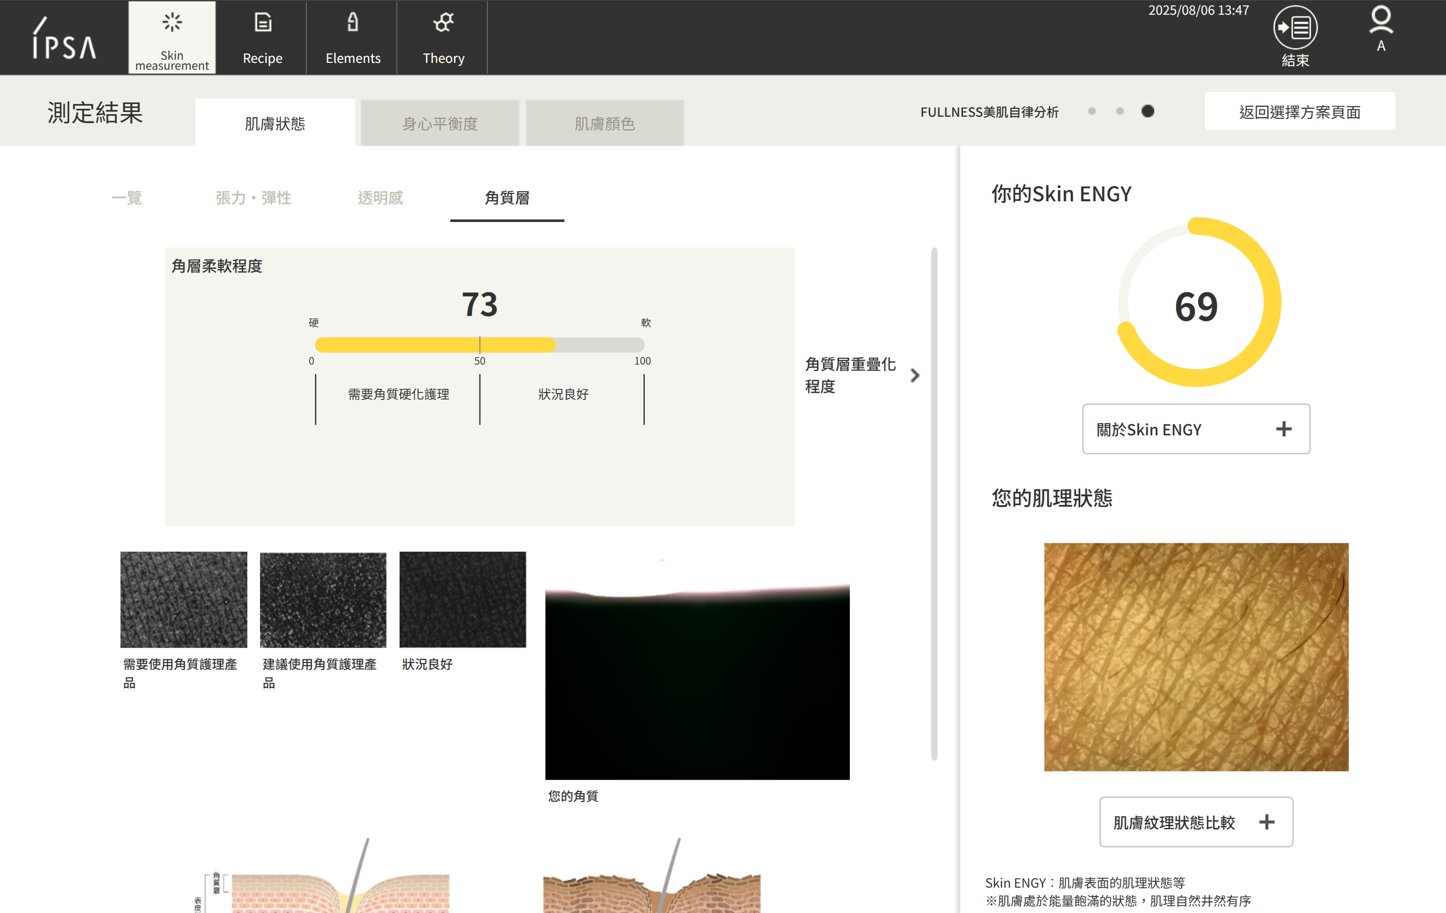This screenshot has width=1446, height=913.
Task: Open the Skin measurement section
Action: pos(172,37)
